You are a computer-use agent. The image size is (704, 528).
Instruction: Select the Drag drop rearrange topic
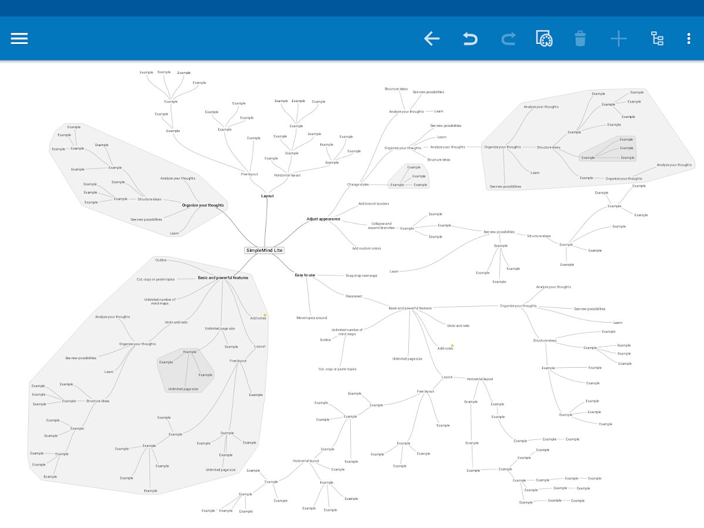361,275
